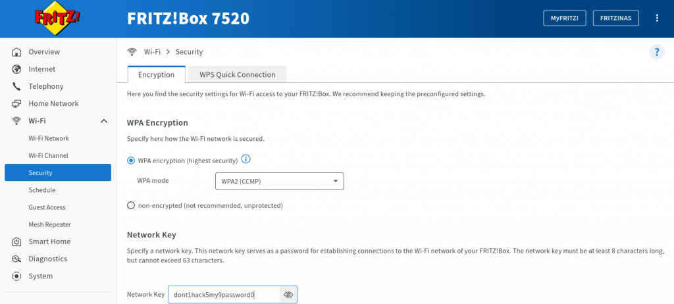Click the WPA mode label
Image resolution: width=674 pixels, height=304 pixels.
(153, 180)
